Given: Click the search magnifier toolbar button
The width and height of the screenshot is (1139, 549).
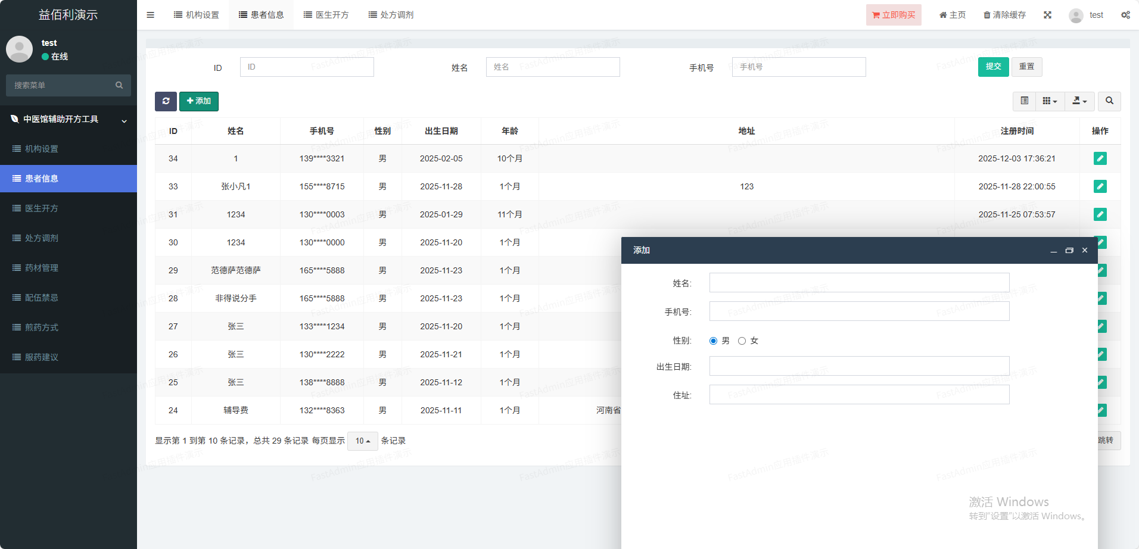Looking at the screenshot, I should pyautogui.click(x=1109, y=101).
